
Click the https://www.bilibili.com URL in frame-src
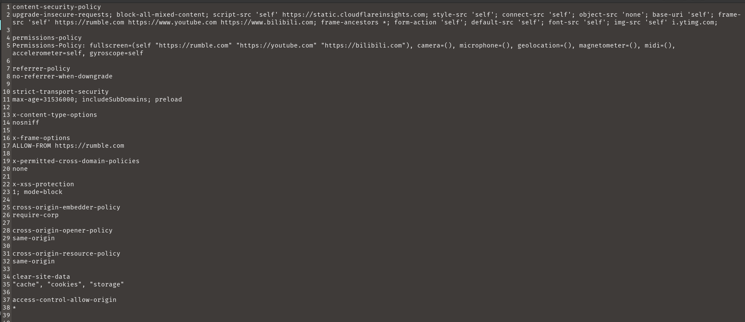[x=267, y=22]
